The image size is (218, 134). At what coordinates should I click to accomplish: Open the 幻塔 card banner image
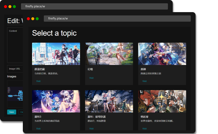tap(109, 54)
